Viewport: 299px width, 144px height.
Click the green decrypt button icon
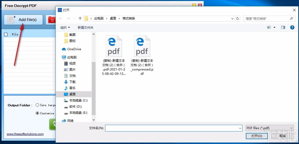(x=53, y=125)
